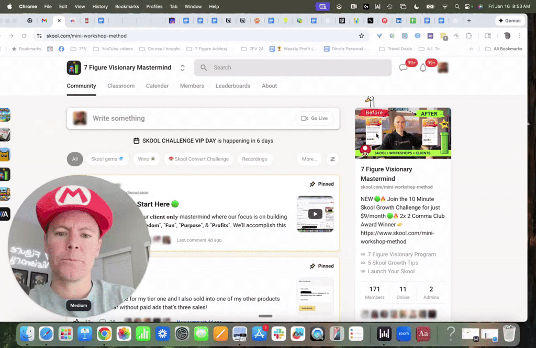
Task: Close the current Chrome tab
Action: pyautogui.click(x=59, y=20)
